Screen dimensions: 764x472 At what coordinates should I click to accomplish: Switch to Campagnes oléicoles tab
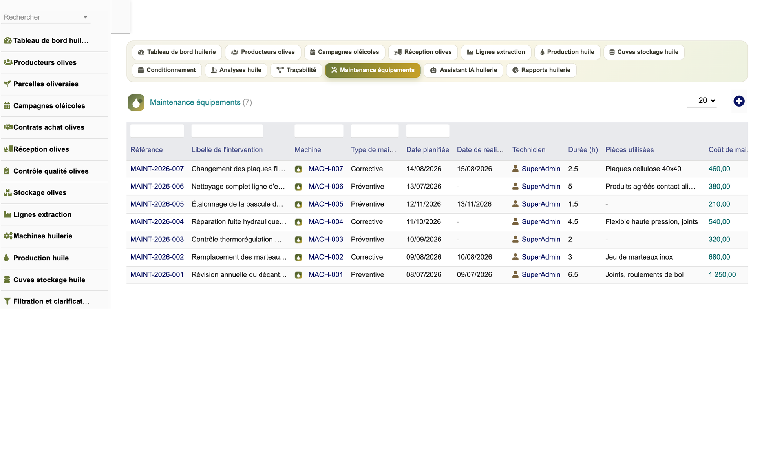pyautogui.click(x=344, y=52)
